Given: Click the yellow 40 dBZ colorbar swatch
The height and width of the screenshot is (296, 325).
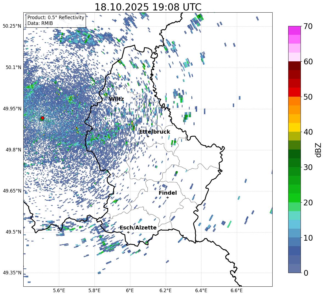Looking at the screenshot, I should click(x=294, y=127).
